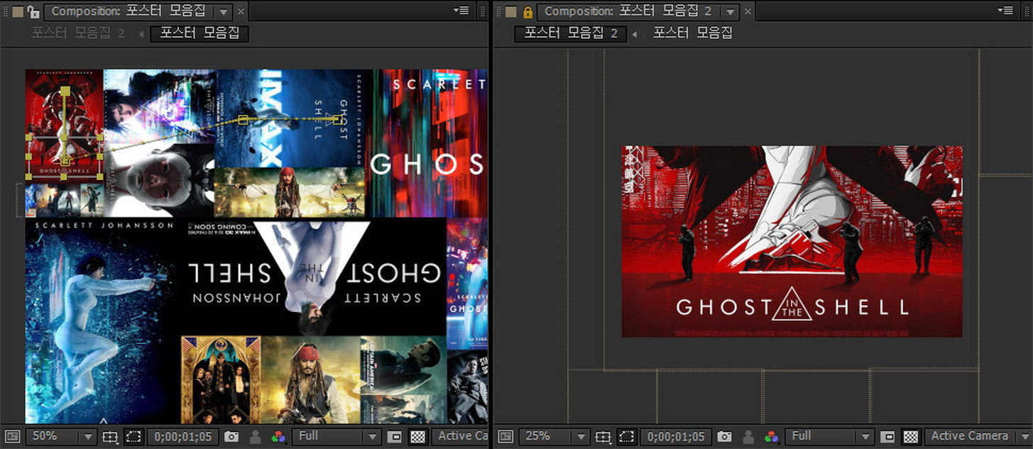Click Show Snapshot icon in left panel

[x=256, y=437]
